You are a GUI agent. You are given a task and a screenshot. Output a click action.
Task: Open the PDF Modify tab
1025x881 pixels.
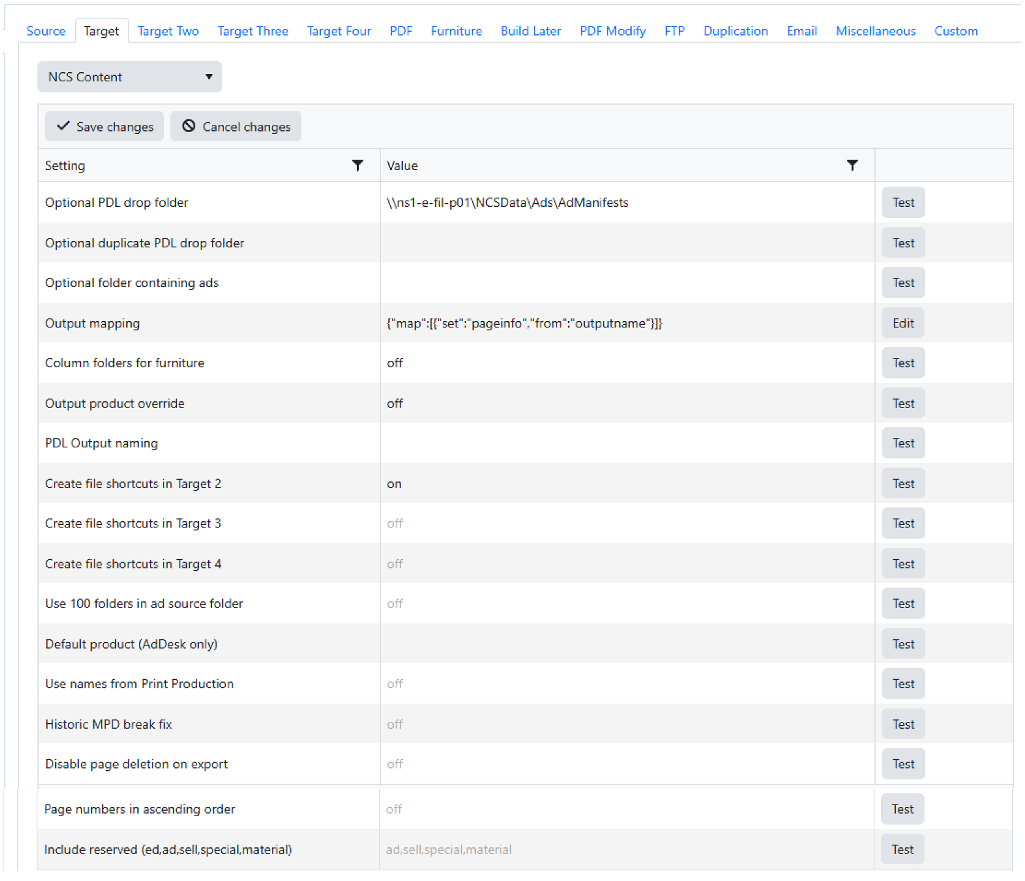click(612, 31)
